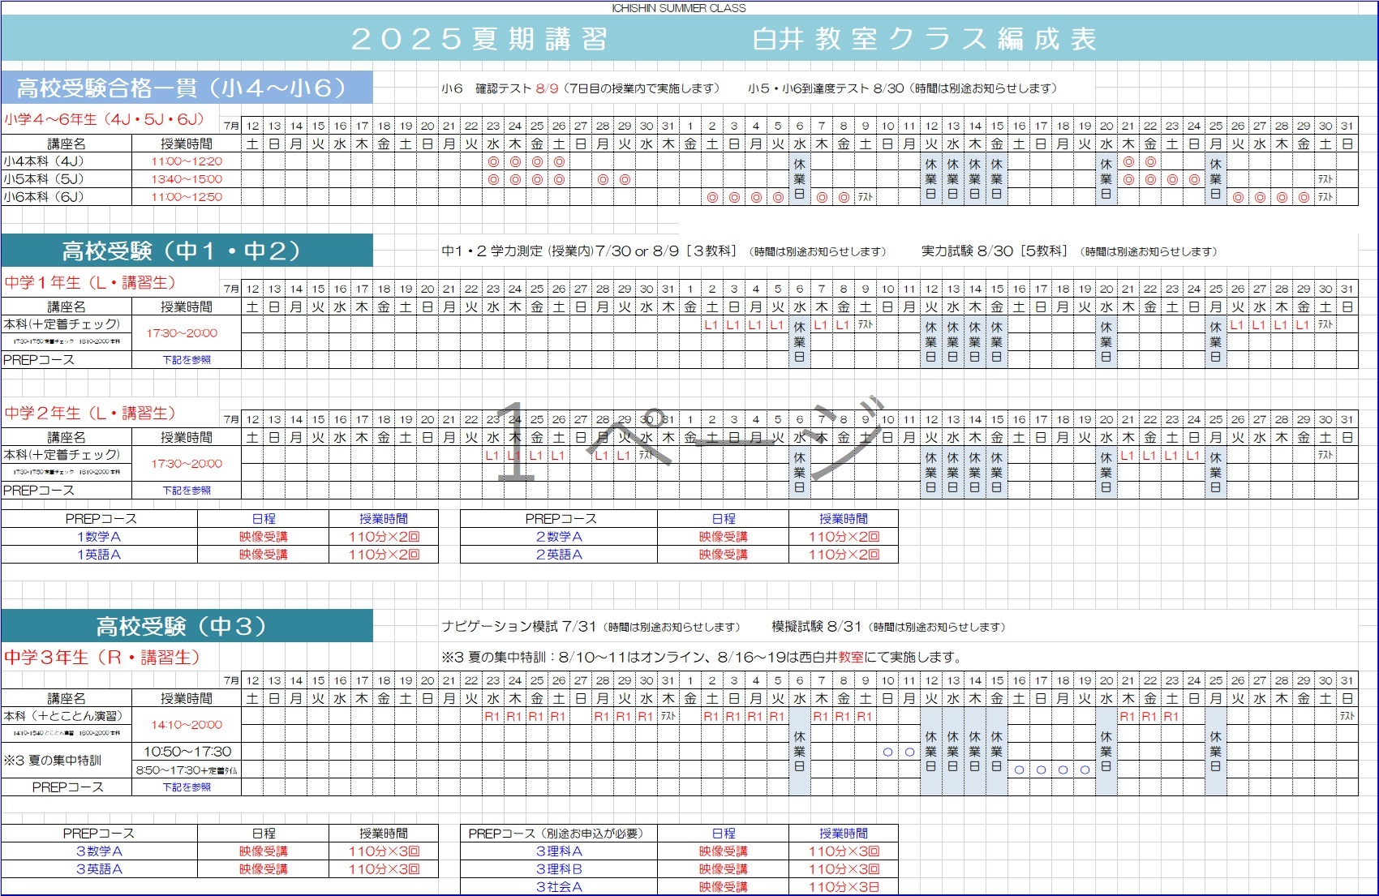Click the 3英語A PREP course cell
Screen dimensions: 1379x896
pyautogui.click(x=99, y=869)
